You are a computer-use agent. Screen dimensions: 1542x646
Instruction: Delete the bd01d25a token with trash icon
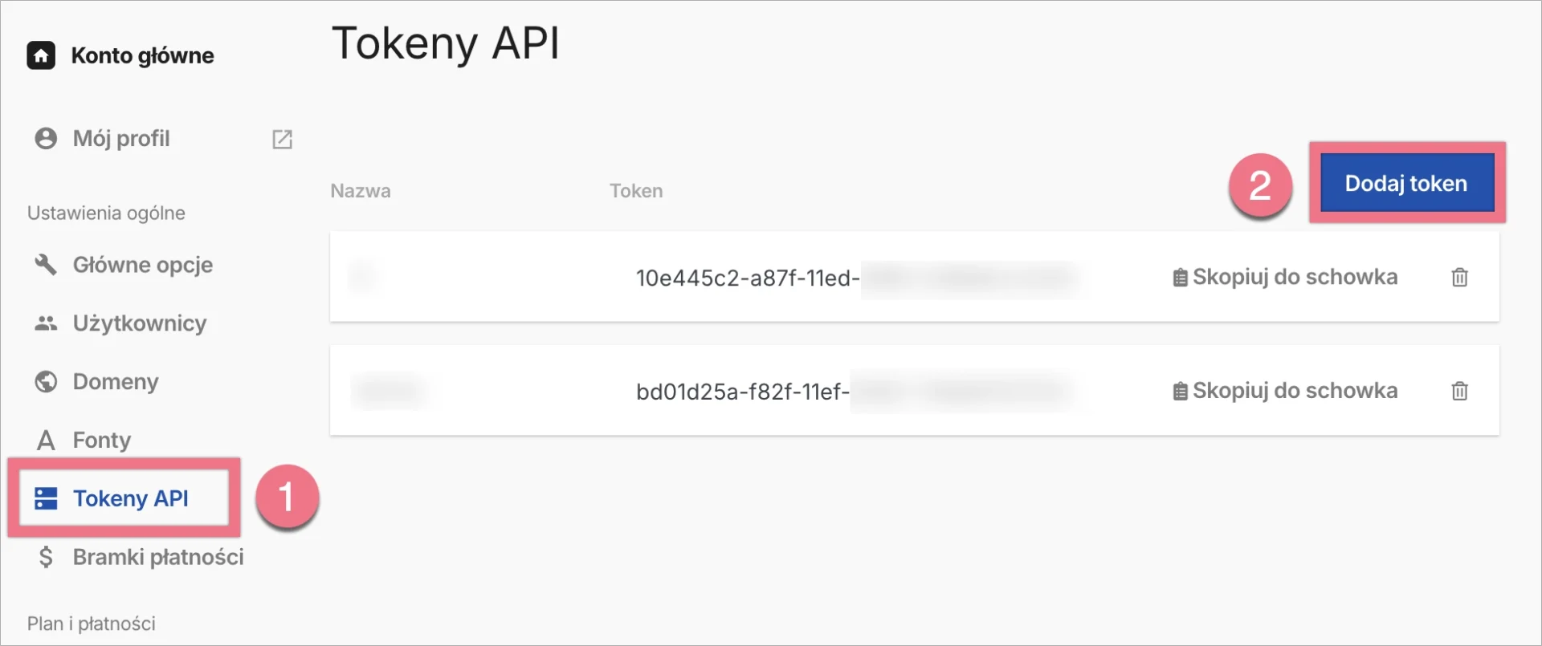click(1459, 392)
